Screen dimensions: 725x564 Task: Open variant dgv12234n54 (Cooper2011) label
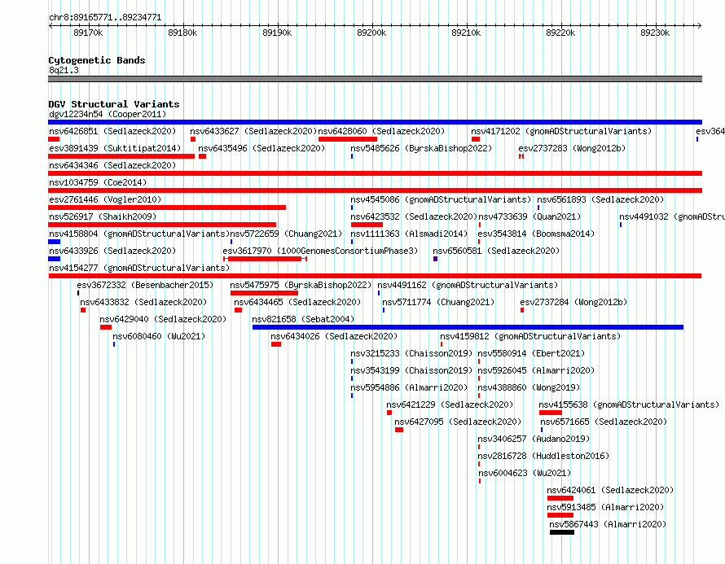click(x=108, y=114)
